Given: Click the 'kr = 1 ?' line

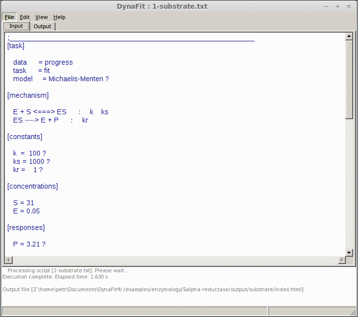Looking at the screenshot, I should 28,170.
